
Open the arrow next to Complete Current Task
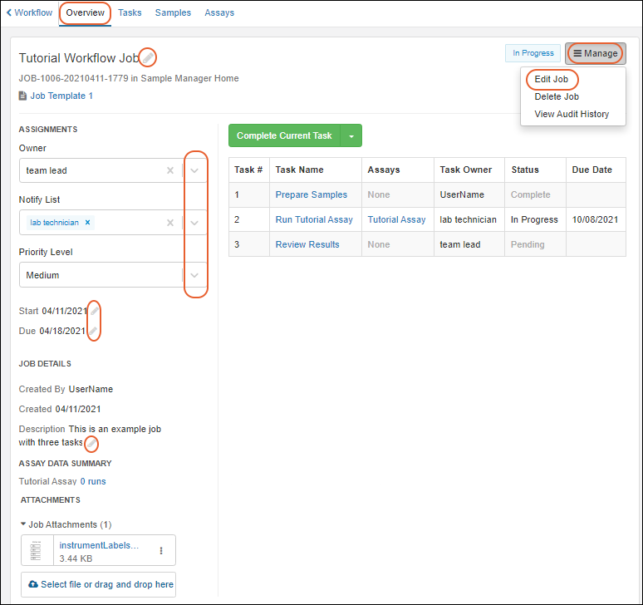pos(351,136)
